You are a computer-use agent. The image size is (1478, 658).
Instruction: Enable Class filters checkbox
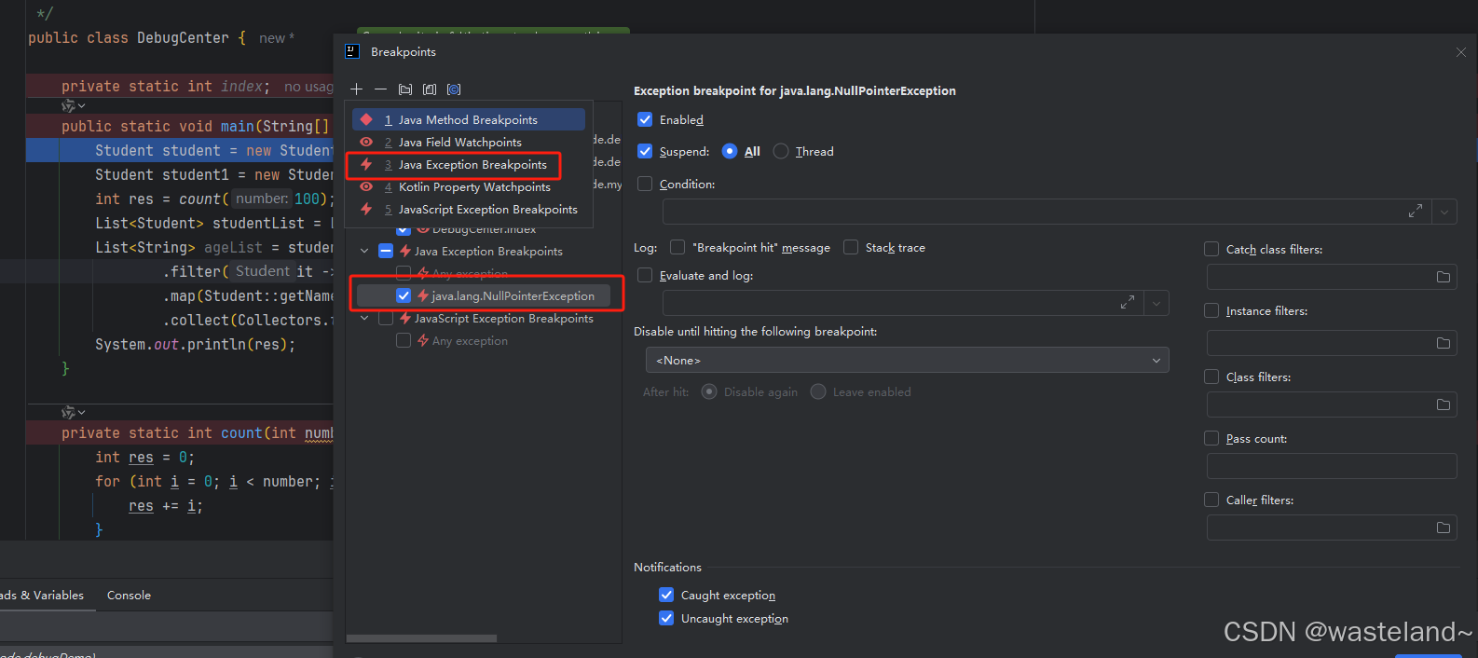click(1211, 377)
